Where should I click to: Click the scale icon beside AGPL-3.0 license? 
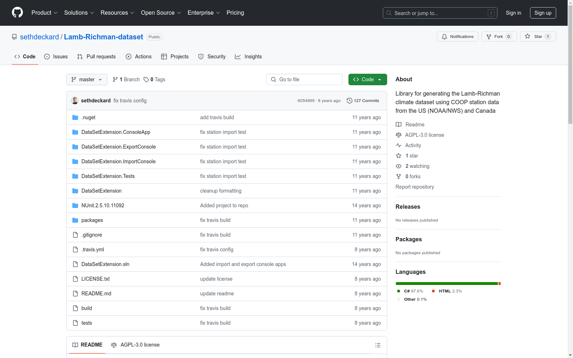coord(399,135)
